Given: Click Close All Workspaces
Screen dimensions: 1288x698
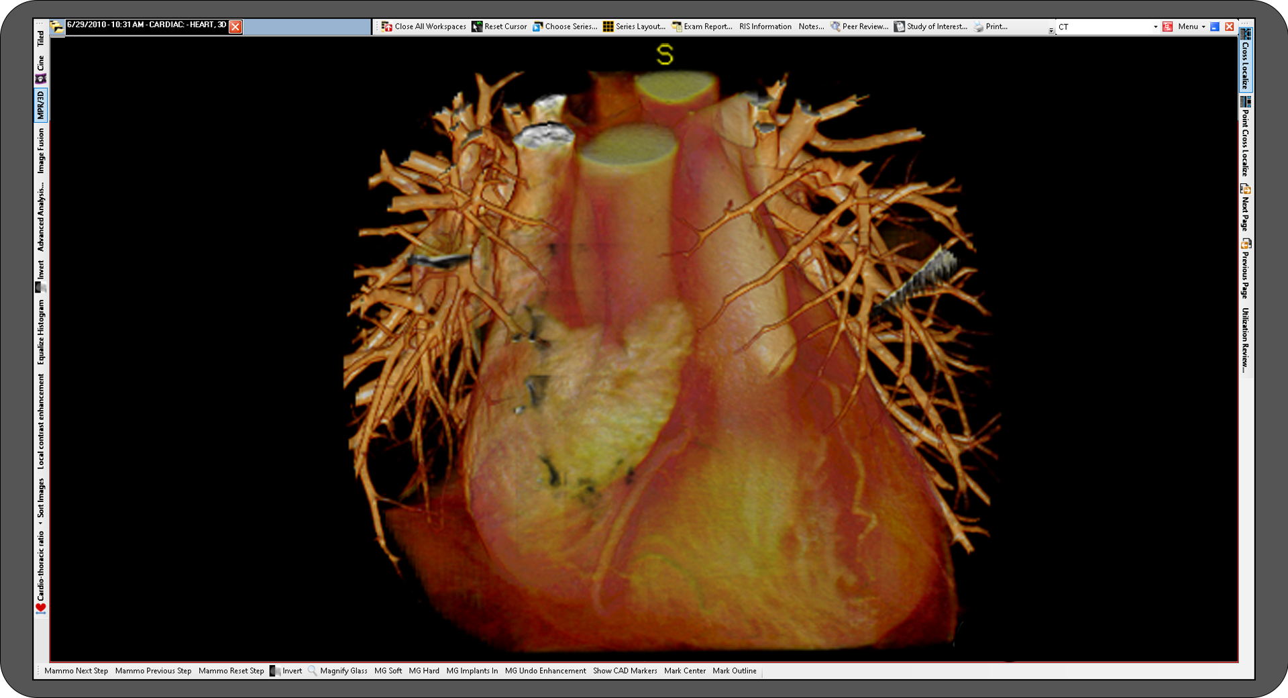Looking at the screenshot, I should pyautogui.click(x=429, y=27).
